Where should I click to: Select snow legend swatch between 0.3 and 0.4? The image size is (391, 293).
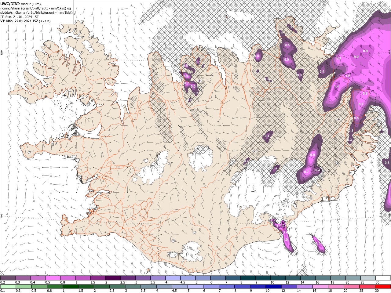tap(23, 278)
